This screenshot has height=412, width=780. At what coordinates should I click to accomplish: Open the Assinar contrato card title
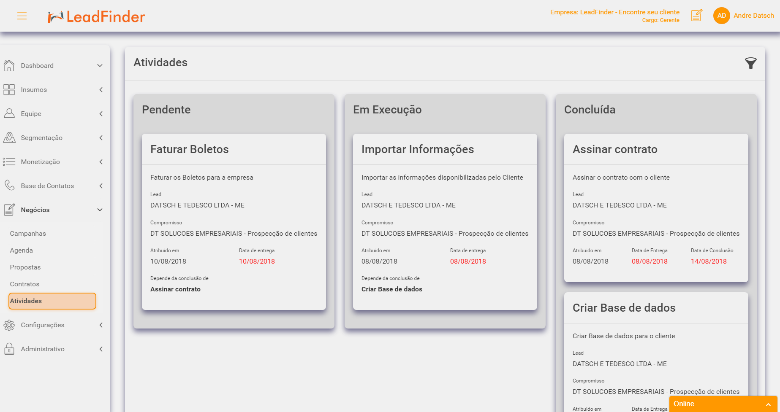615,149
